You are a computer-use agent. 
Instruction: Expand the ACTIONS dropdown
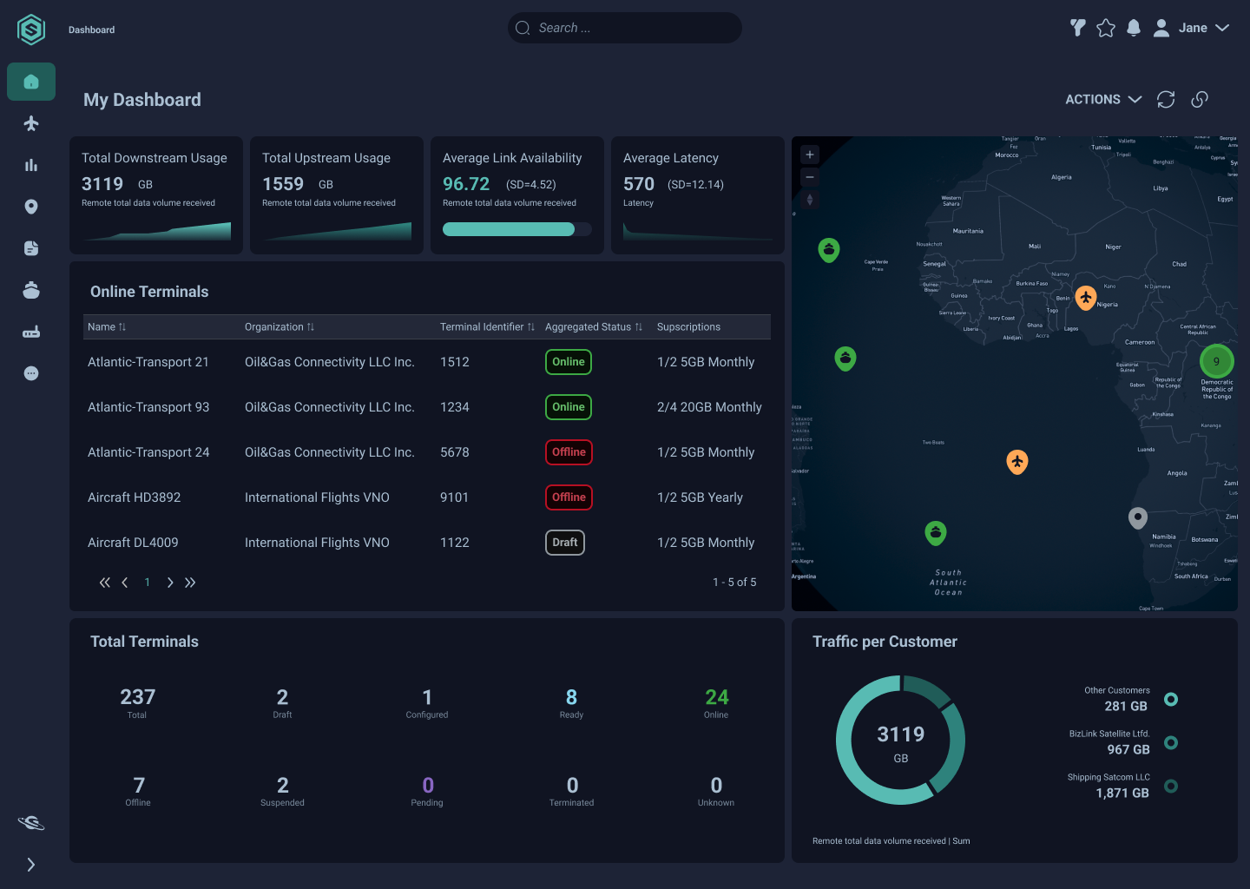1103,100
